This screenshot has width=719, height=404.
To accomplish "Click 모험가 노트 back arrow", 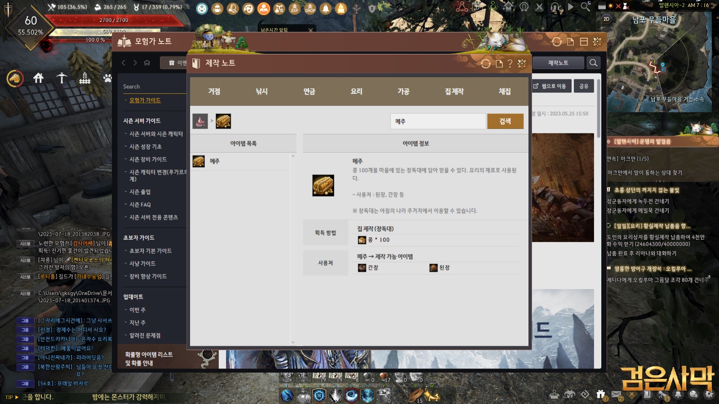I will pos(124,63).
